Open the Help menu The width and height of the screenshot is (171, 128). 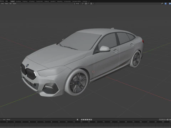tap(6, 1)
